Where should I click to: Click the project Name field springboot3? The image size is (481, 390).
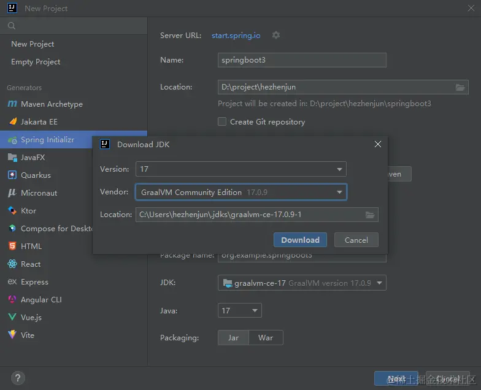point(302,60)
